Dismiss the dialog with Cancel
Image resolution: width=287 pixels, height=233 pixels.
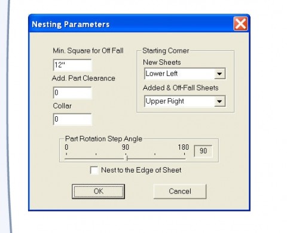click(x=180, y=191)
